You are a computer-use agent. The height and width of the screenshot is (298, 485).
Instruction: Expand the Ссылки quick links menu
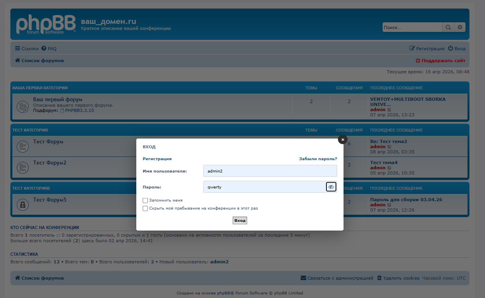[x=27, y=49]
